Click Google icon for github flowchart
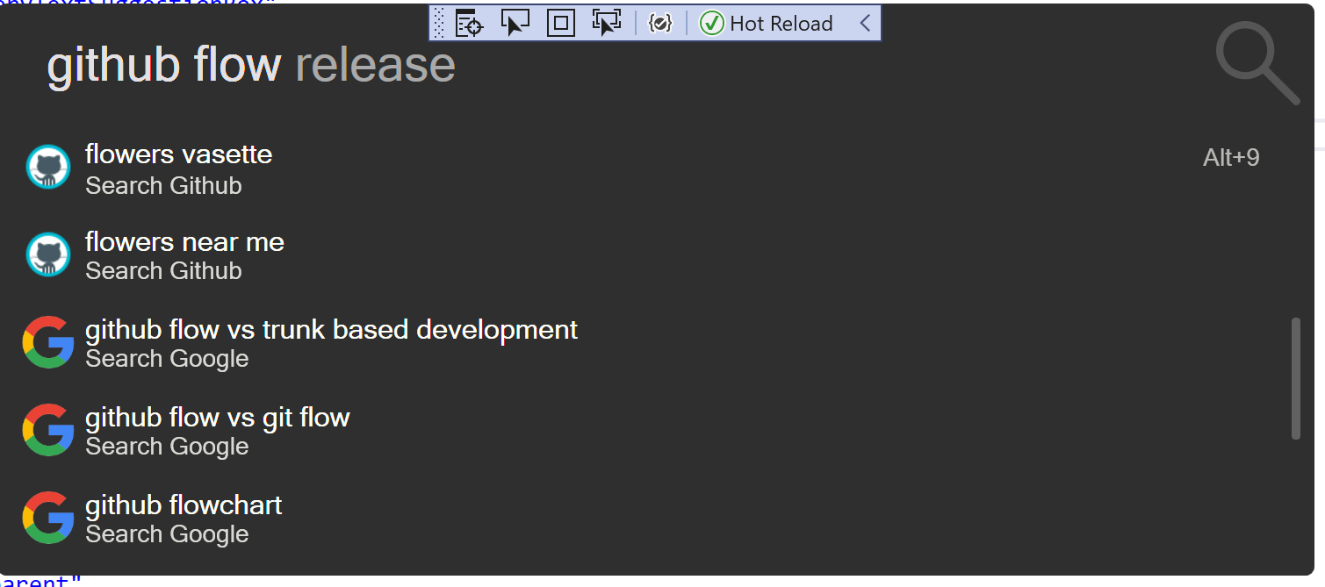The height and width of the screenshot is (587, 1325). pyautogui.click(x=48, y=518)
